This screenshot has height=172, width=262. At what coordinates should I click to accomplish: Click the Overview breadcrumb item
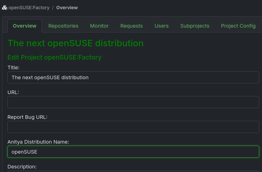[67, 8]
